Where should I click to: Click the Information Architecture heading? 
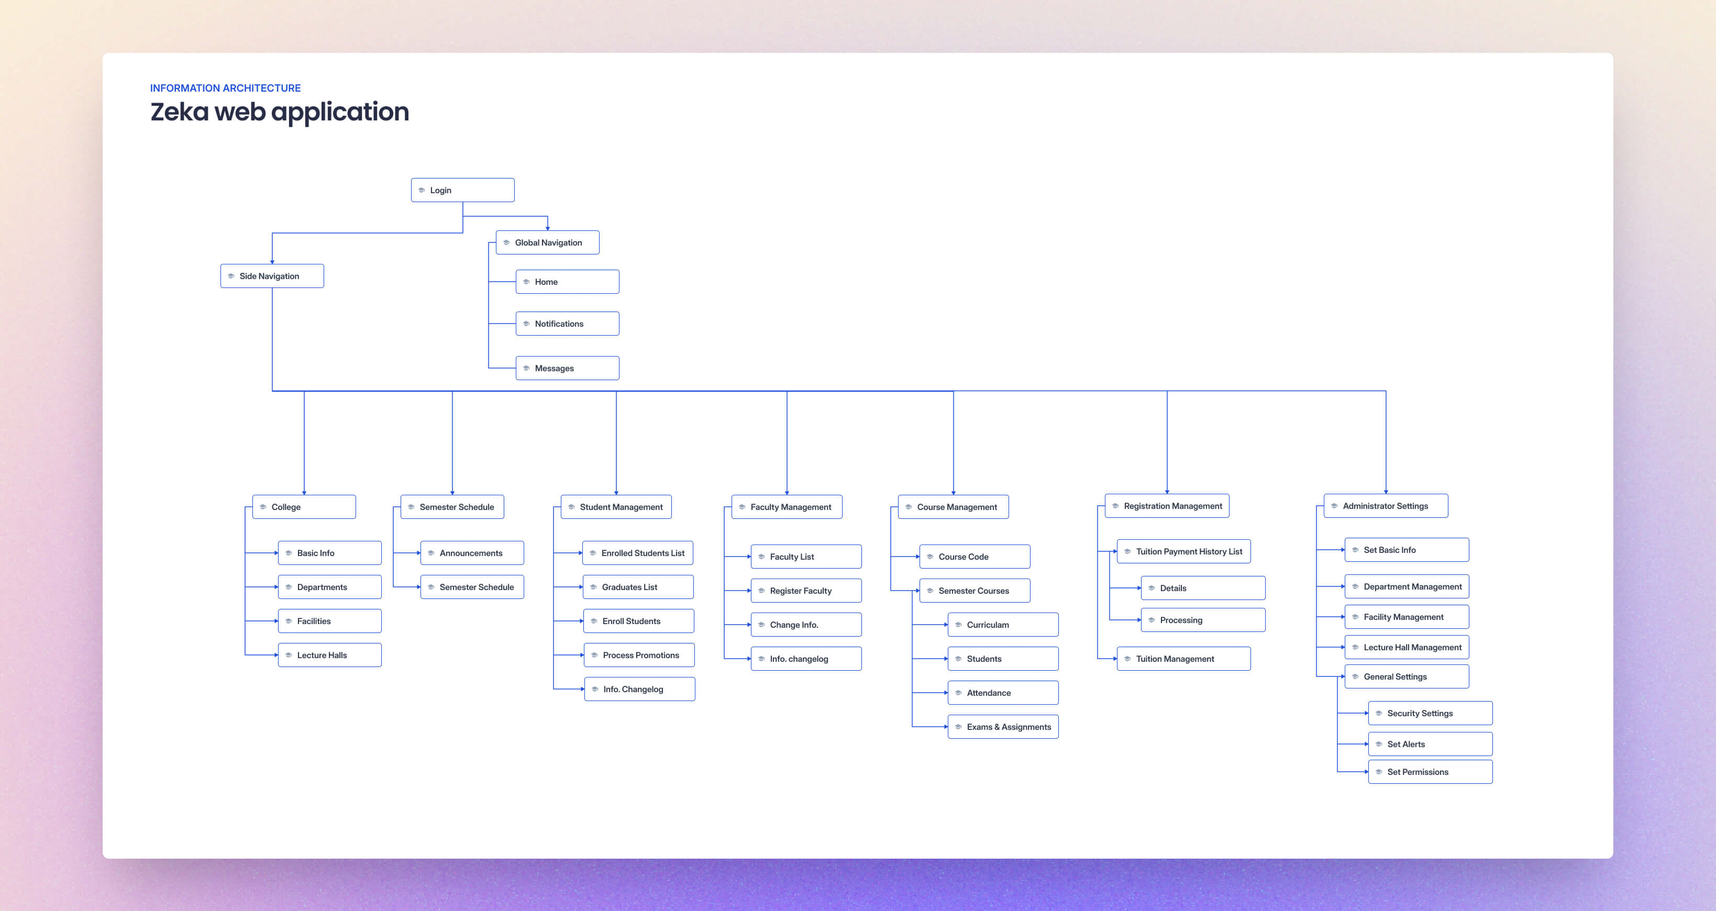tap(225, 88)
